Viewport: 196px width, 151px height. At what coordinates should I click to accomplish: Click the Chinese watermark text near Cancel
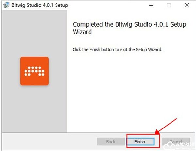point(186,144)
